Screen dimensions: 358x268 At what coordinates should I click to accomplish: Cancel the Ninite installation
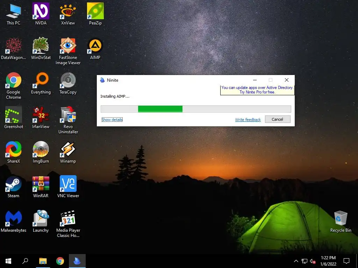(x=277, y=119)
